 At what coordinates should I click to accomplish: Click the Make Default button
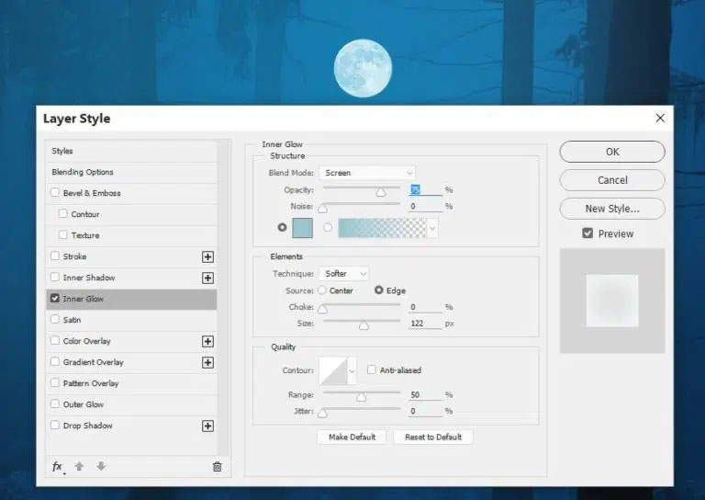point(352,437)
